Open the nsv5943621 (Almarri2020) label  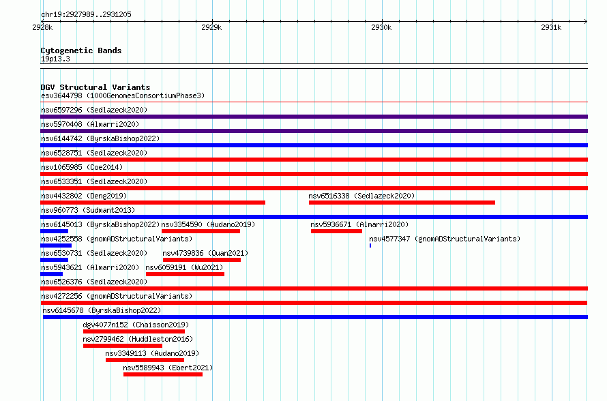(x=90, y=267)
